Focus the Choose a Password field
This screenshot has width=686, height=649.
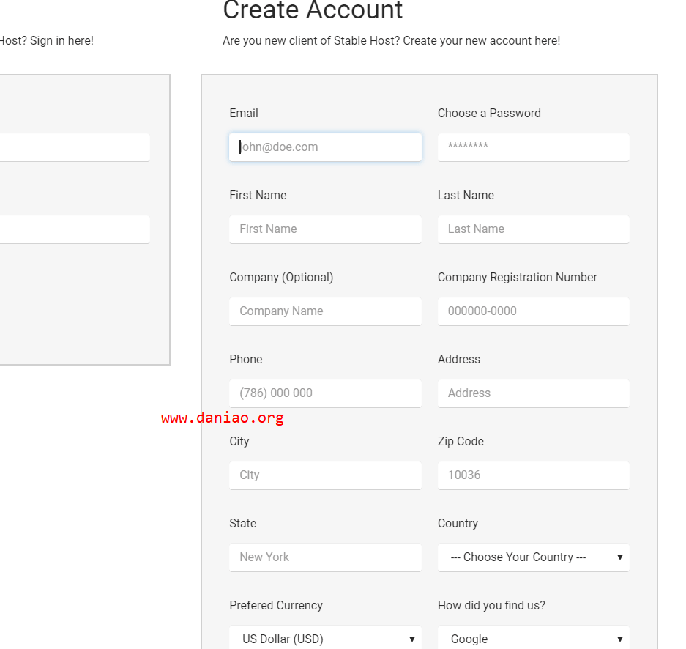[x=533, y=147]
